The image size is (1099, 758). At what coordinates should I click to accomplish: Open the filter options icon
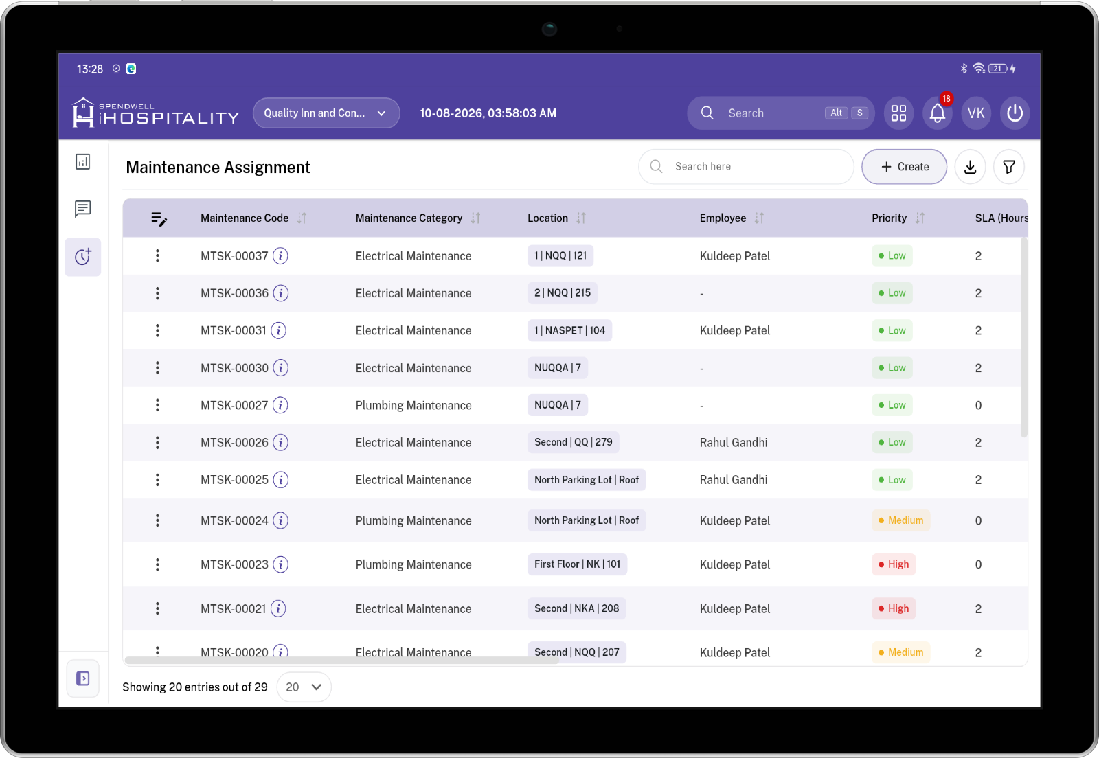[1008, 167]
